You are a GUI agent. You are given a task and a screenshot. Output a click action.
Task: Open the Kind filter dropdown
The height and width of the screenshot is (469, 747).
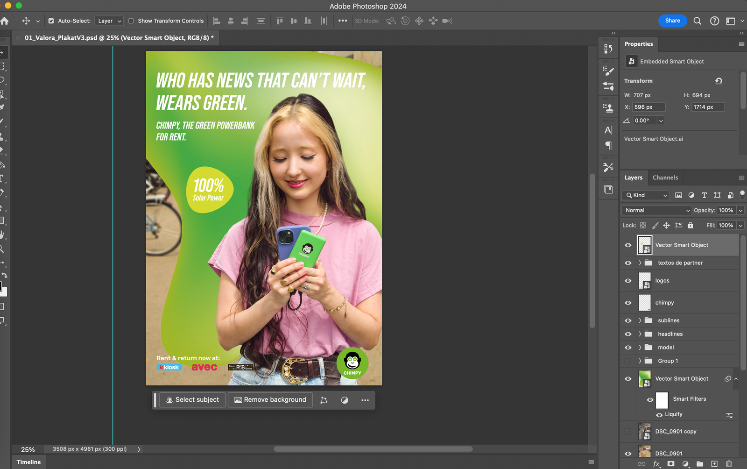[646, 195]
